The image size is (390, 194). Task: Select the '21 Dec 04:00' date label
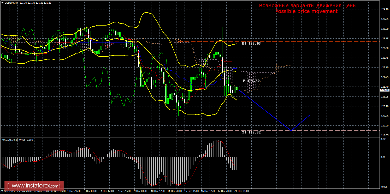241,191
